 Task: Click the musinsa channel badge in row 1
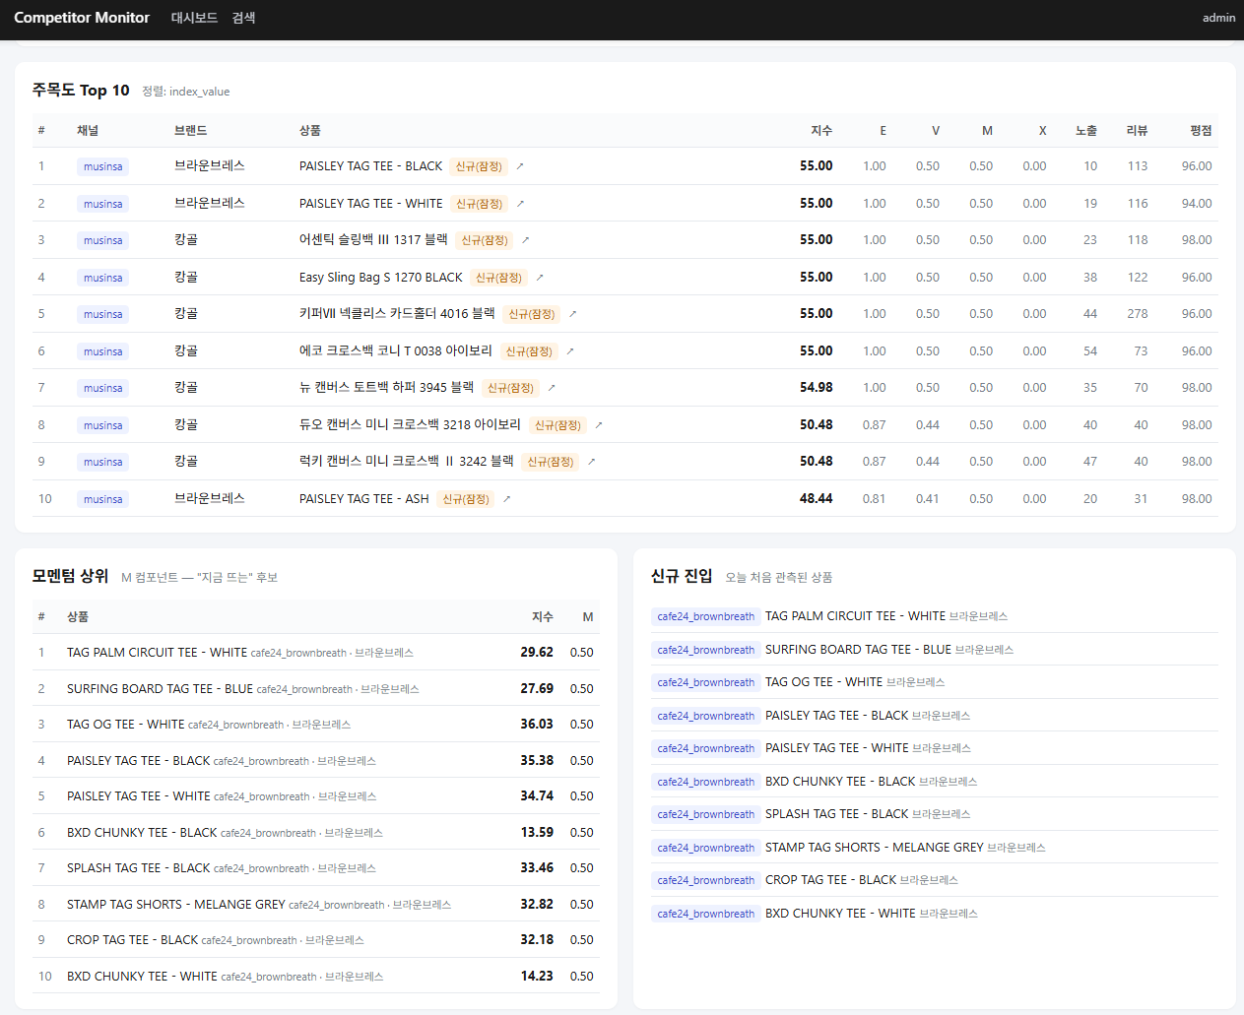pos(103,166)
